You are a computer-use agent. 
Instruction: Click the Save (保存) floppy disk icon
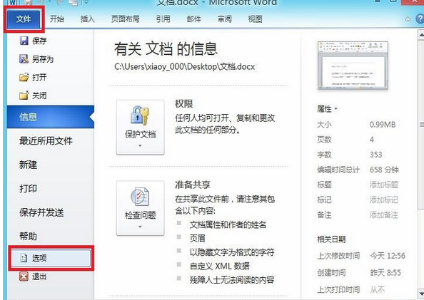click(x=24, y=41)
